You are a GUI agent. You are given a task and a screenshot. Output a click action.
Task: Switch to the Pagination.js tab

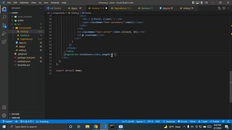(121, 8)
